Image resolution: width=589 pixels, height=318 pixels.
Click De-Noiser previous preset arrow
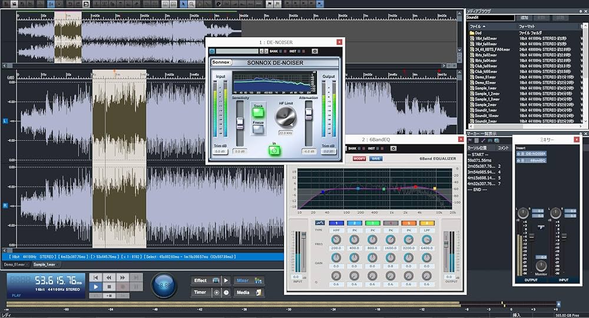[x=262, y=51]
